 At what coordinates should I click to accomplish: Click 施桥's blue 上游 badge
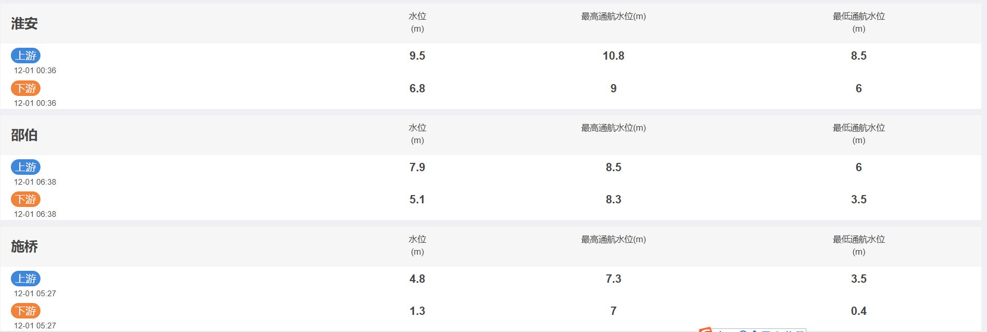click(25, 279)
